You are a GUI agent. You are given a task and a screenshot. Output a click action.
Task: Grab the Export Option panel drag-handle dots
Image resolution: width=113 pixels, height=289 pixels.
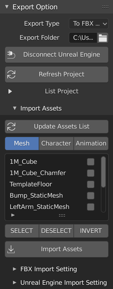[105, 7]
